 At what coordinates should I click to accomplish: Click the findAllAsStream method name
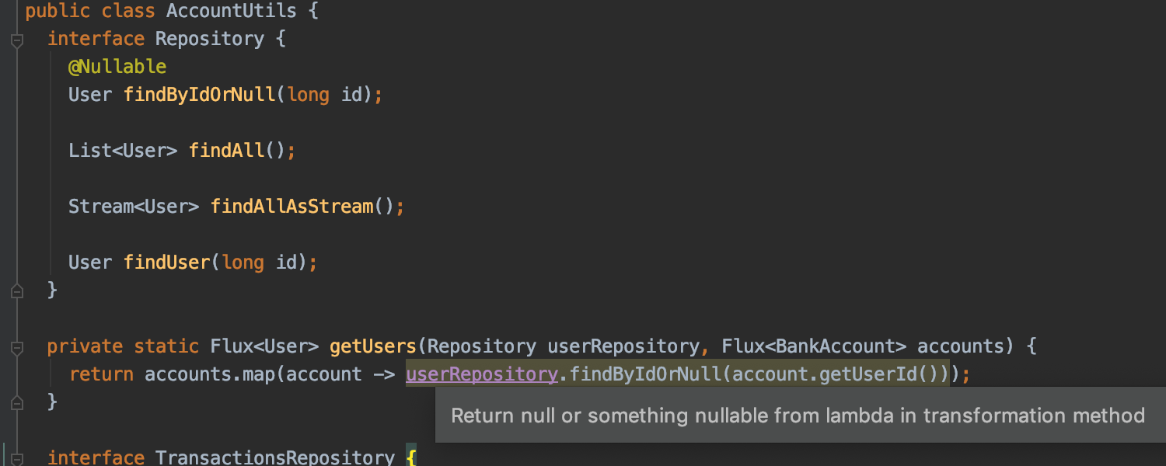[292, 207]
